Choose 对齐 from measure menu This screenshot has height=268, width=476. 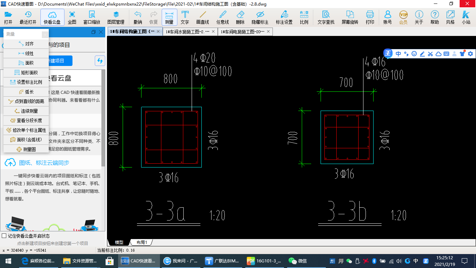pos(26,44)
